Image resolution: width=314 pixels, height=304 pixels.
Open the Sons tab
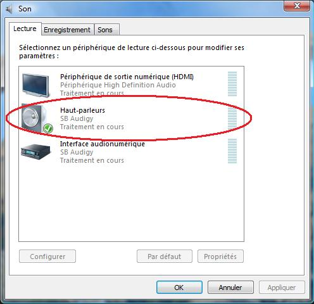106,30
